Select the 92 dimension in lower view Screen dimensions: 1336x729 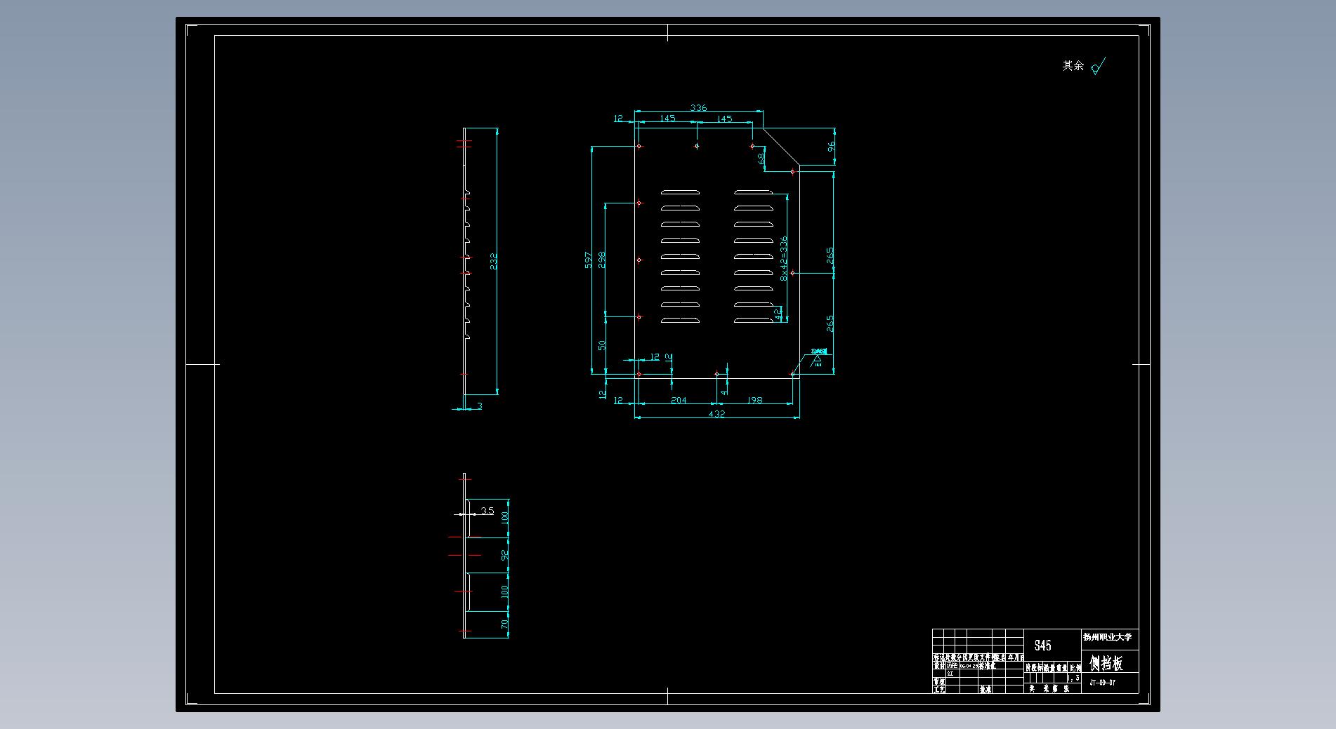[x=504, y=555]
